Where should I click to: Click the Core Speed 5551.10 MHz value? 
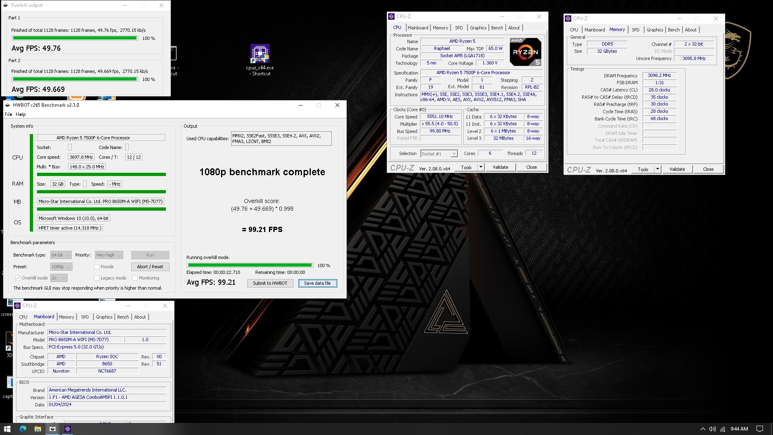click(x=440, y=116)
